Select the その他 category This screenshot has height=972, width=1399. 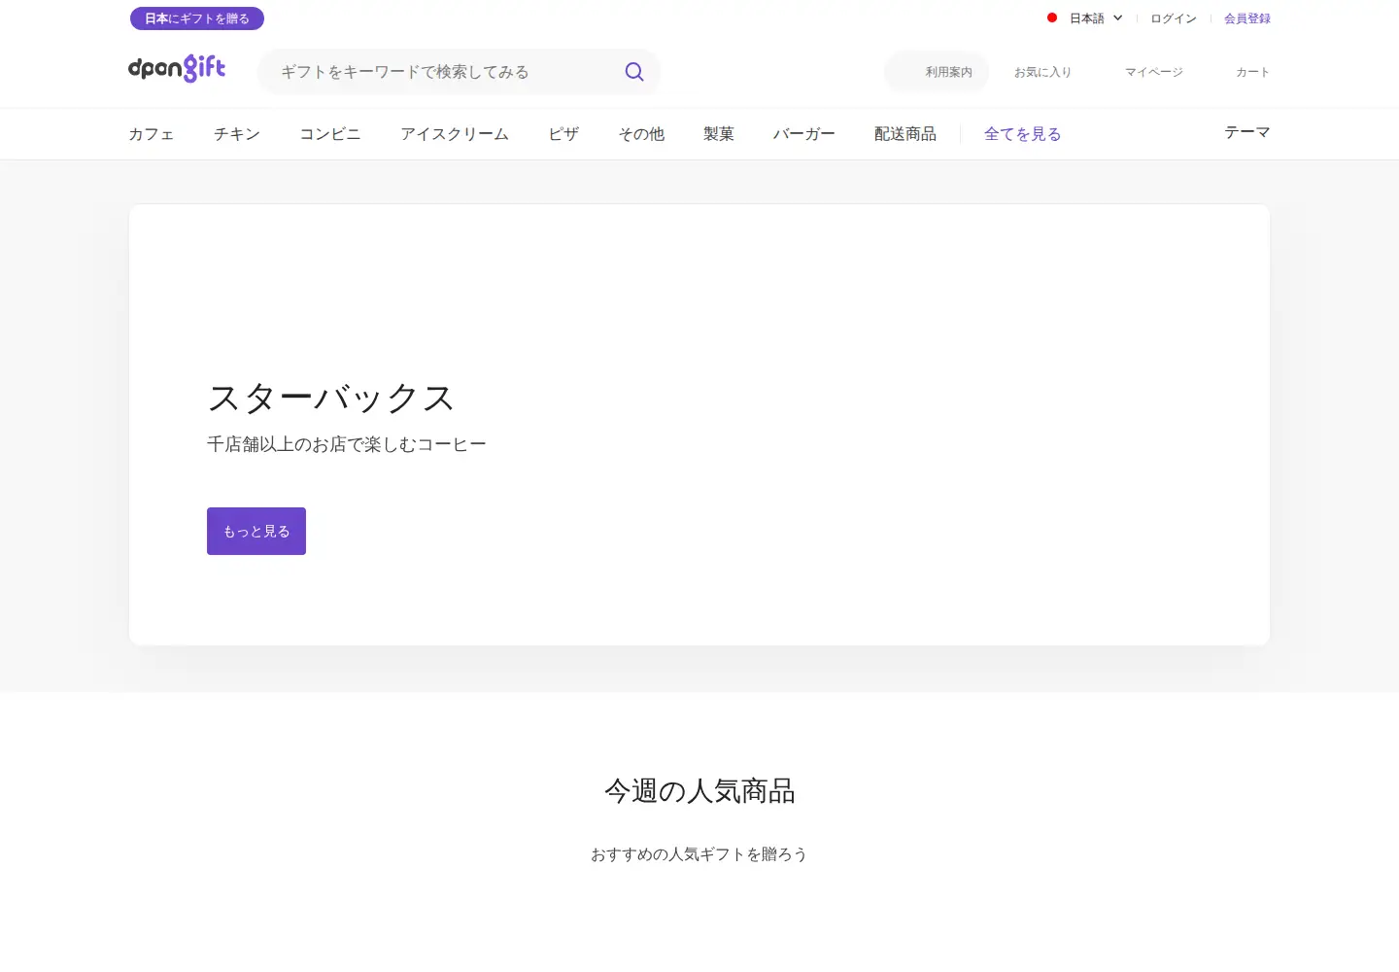(x=641, y=134)
